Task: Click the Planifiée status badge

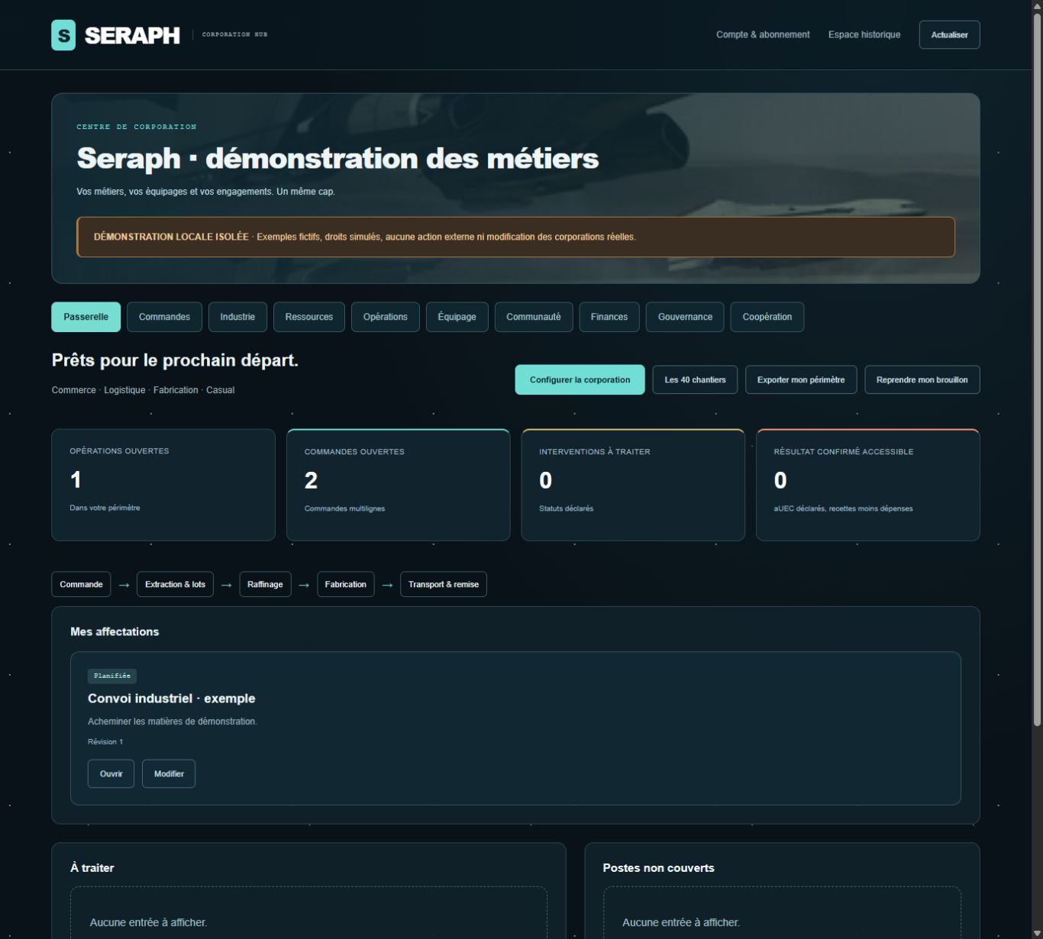Action: 112,676
